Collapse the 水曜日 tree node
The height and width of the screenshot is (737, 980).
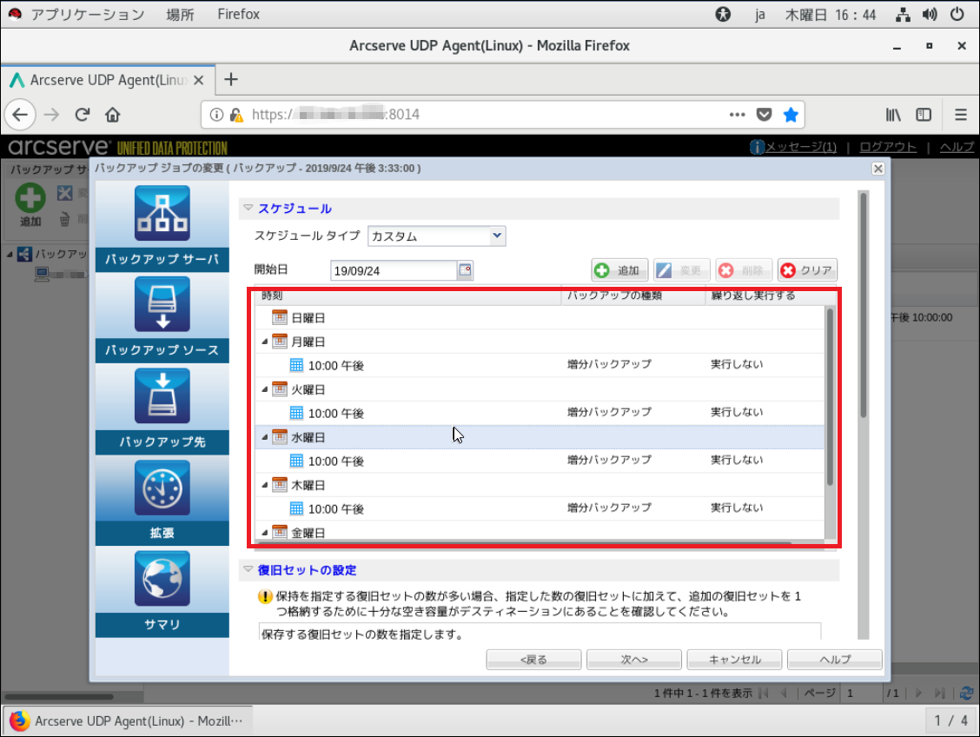pyautogui.click(x=264, y=437)
